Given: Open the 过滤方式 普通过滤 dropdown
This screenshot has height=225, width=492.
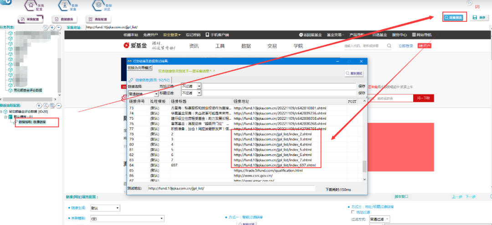Looking at the screenshot, I should [x=379, y=220].
